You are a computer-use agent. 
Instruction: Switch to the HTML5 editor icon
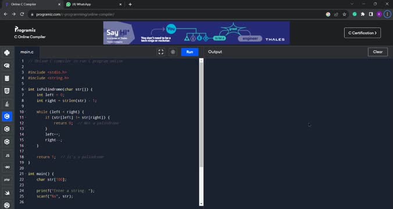coord(7,91)
